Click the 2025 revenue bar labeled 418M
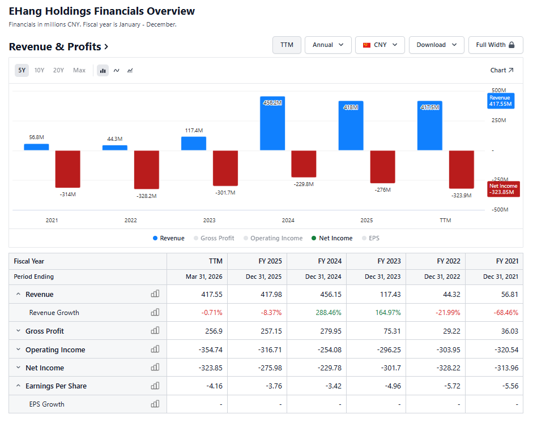 pyautogui.click(x=351, y=126)
